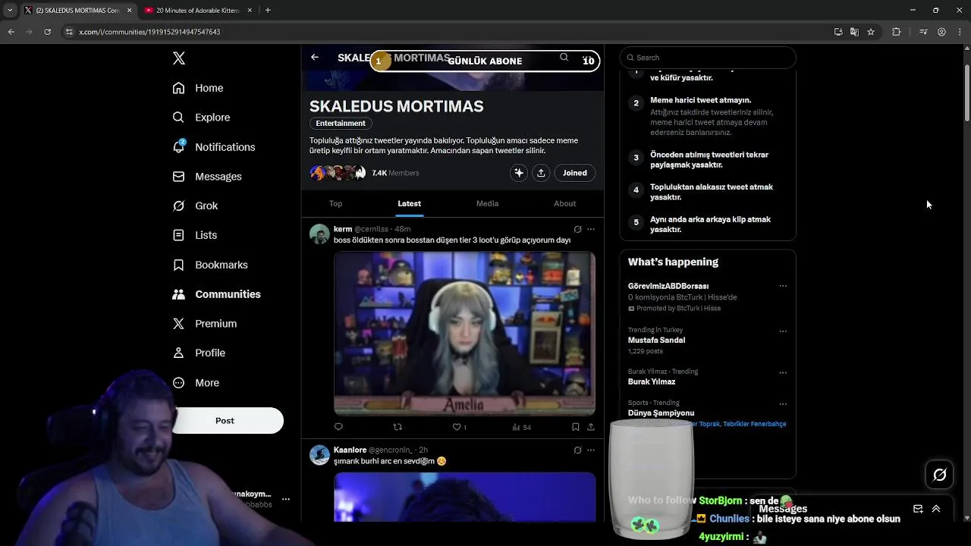This screenshot has width=971, height=546.
Task: Click the browser back arrow
Action: [11, 32]
